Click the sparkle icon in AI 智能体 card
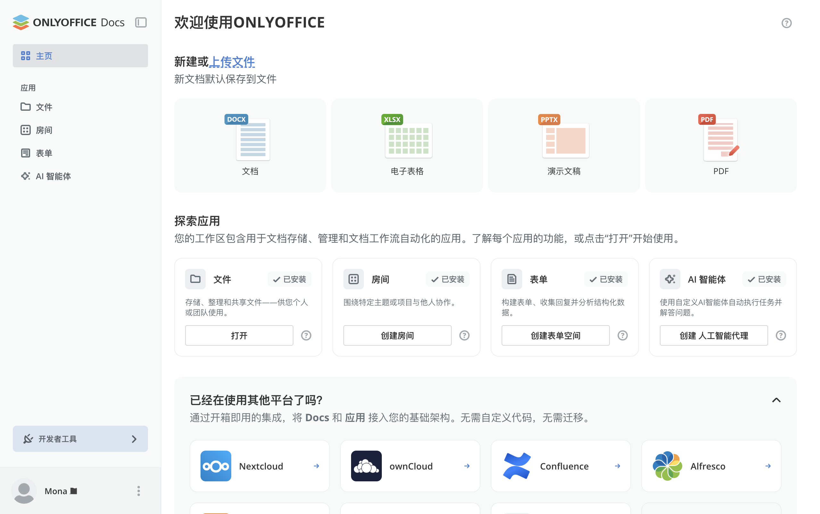This screenshot has width=820, height=514. tap(670, 279)
